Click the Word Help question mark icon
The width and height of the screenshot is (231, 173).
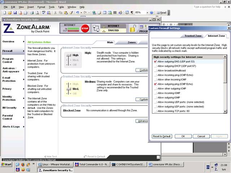pos(152,13)
